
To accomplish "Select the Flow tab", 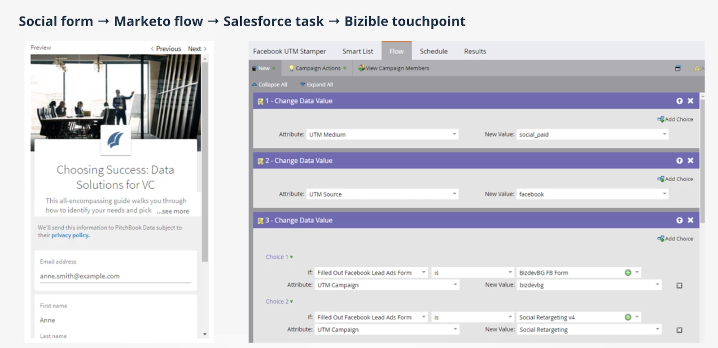I will 397,51.
